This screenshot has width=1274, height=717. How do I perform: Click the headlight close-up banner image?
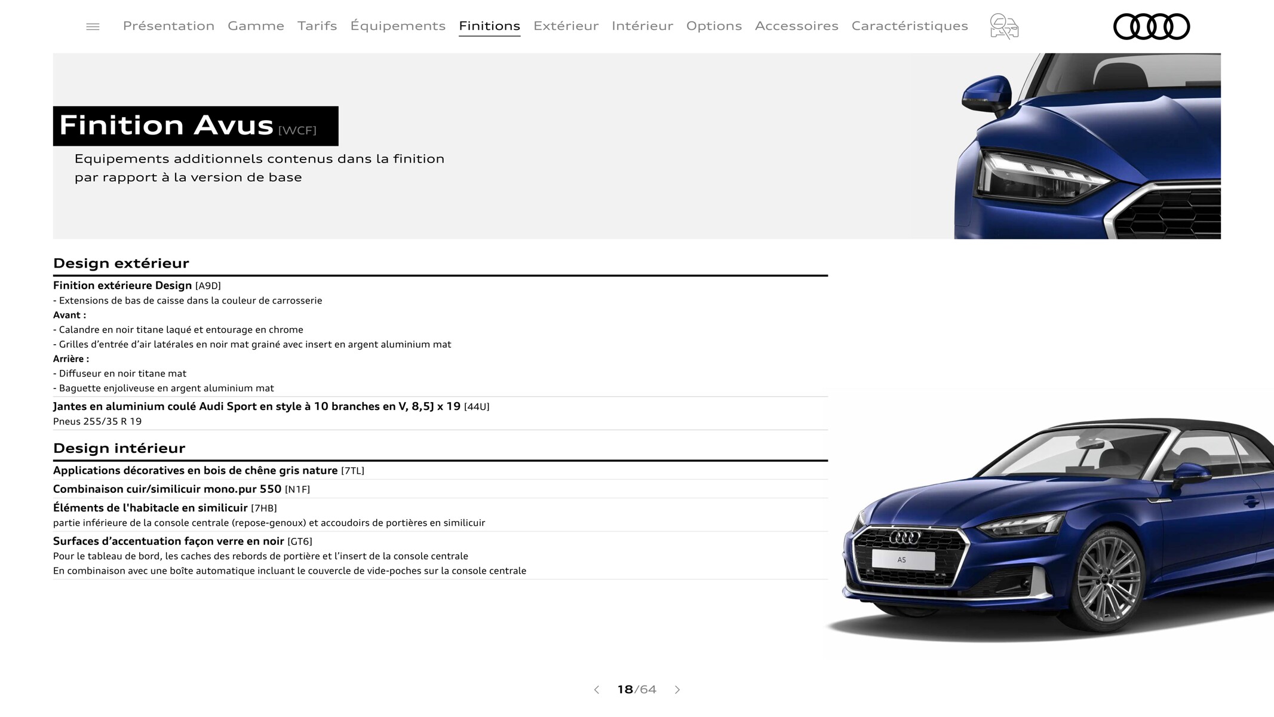(x=1087, y=146)
